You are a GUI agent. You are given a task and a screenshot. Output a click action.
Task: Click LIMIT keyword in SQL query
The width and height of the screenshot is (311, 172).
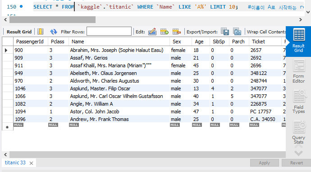pos(218,7)
